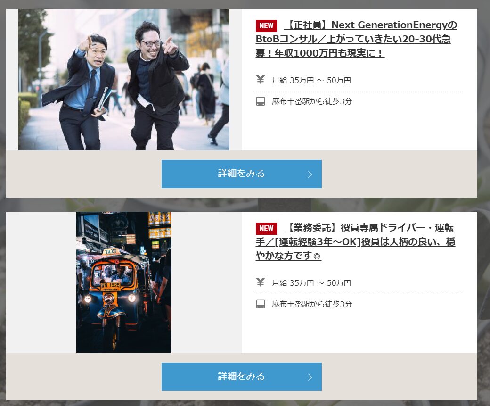
Task: Click the train icon on the driver job card
Action: tap(261, 304)
